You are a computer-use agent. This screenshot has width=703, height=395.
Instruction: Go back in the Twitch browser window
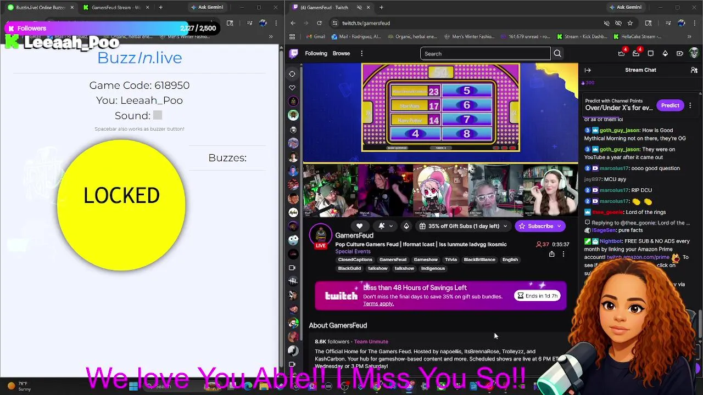[x=293, y=23]
